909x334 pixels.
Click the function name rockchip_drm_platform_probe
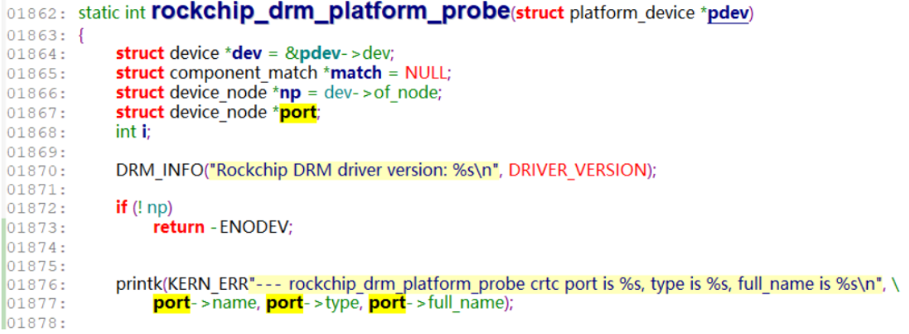pyautogui.click(x=331, y=11)
